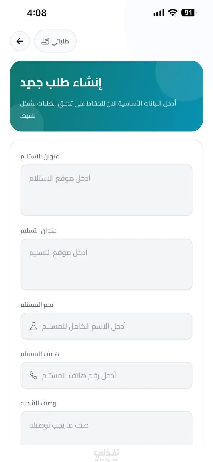Click the إنشاء طلب جديد banner title
213x462 pixels.
coord(61,82)
